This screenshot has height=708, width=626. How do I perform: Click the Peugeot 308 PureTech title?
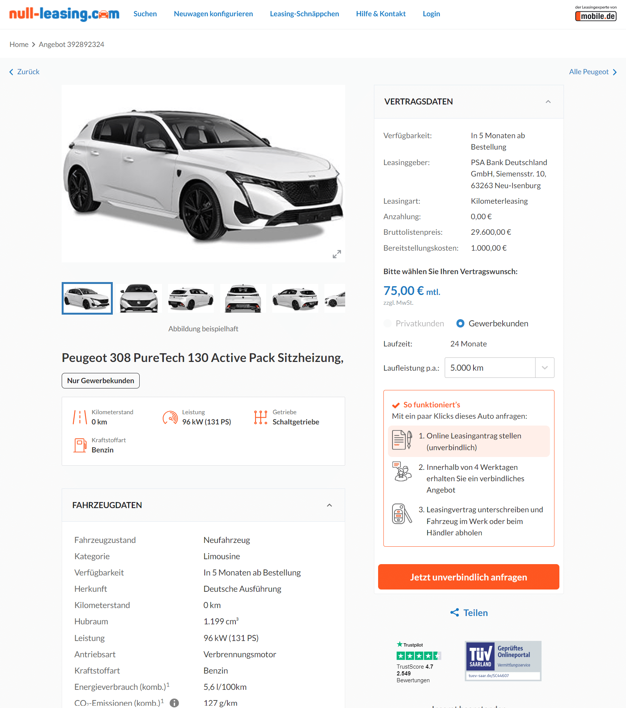click(203, 358)
